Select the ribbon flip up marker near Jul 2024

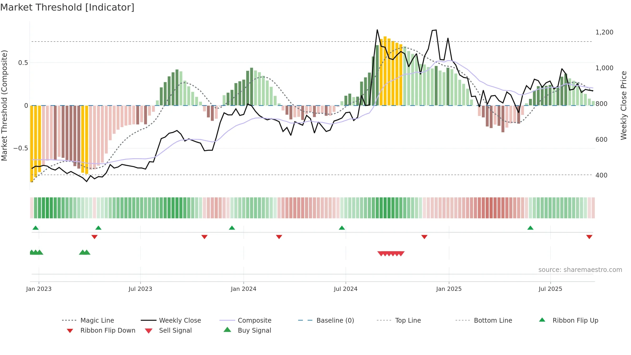[342, 228]
